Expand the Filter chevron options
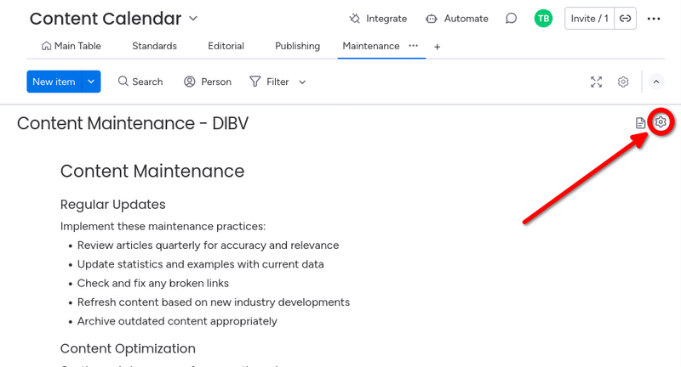Screen dimensions: 681x367 coord(302,82)
